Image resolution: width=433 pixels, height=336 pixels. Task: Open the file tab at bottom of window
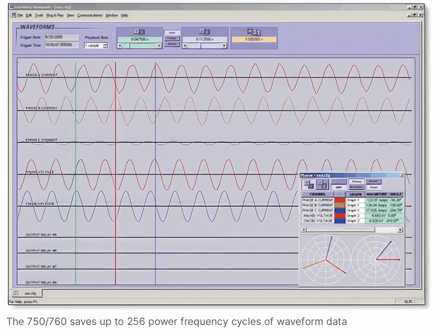(x=27, y=293)
